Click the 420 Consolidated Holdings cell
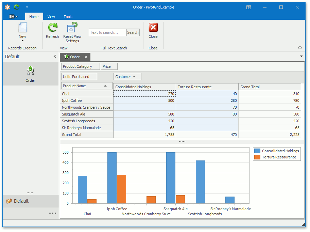310x232 pixels. [x=145, y=121]
